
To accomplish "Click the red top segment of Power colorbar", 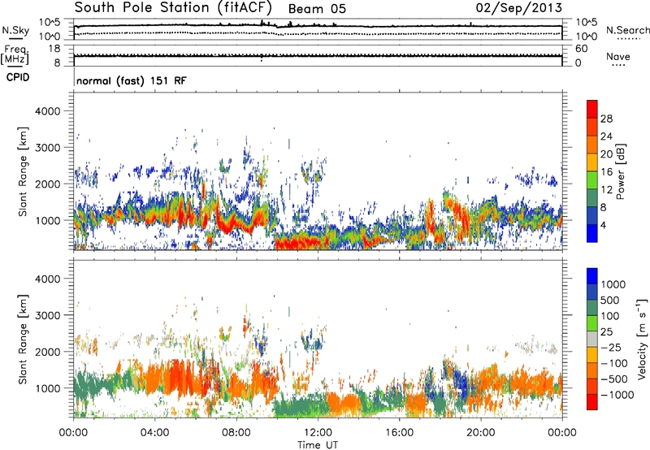I will click(x=592, y=109).
